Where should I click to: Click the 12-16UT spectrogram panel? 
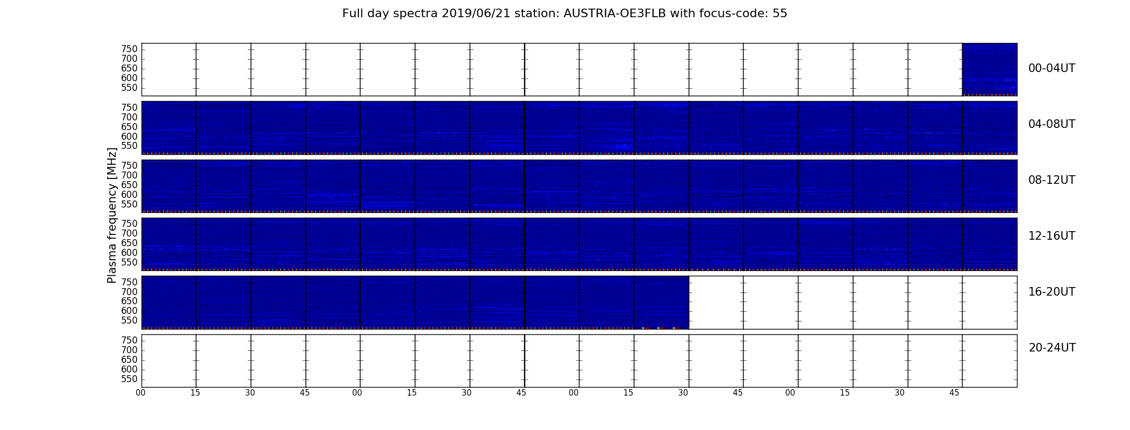(579, 244)
